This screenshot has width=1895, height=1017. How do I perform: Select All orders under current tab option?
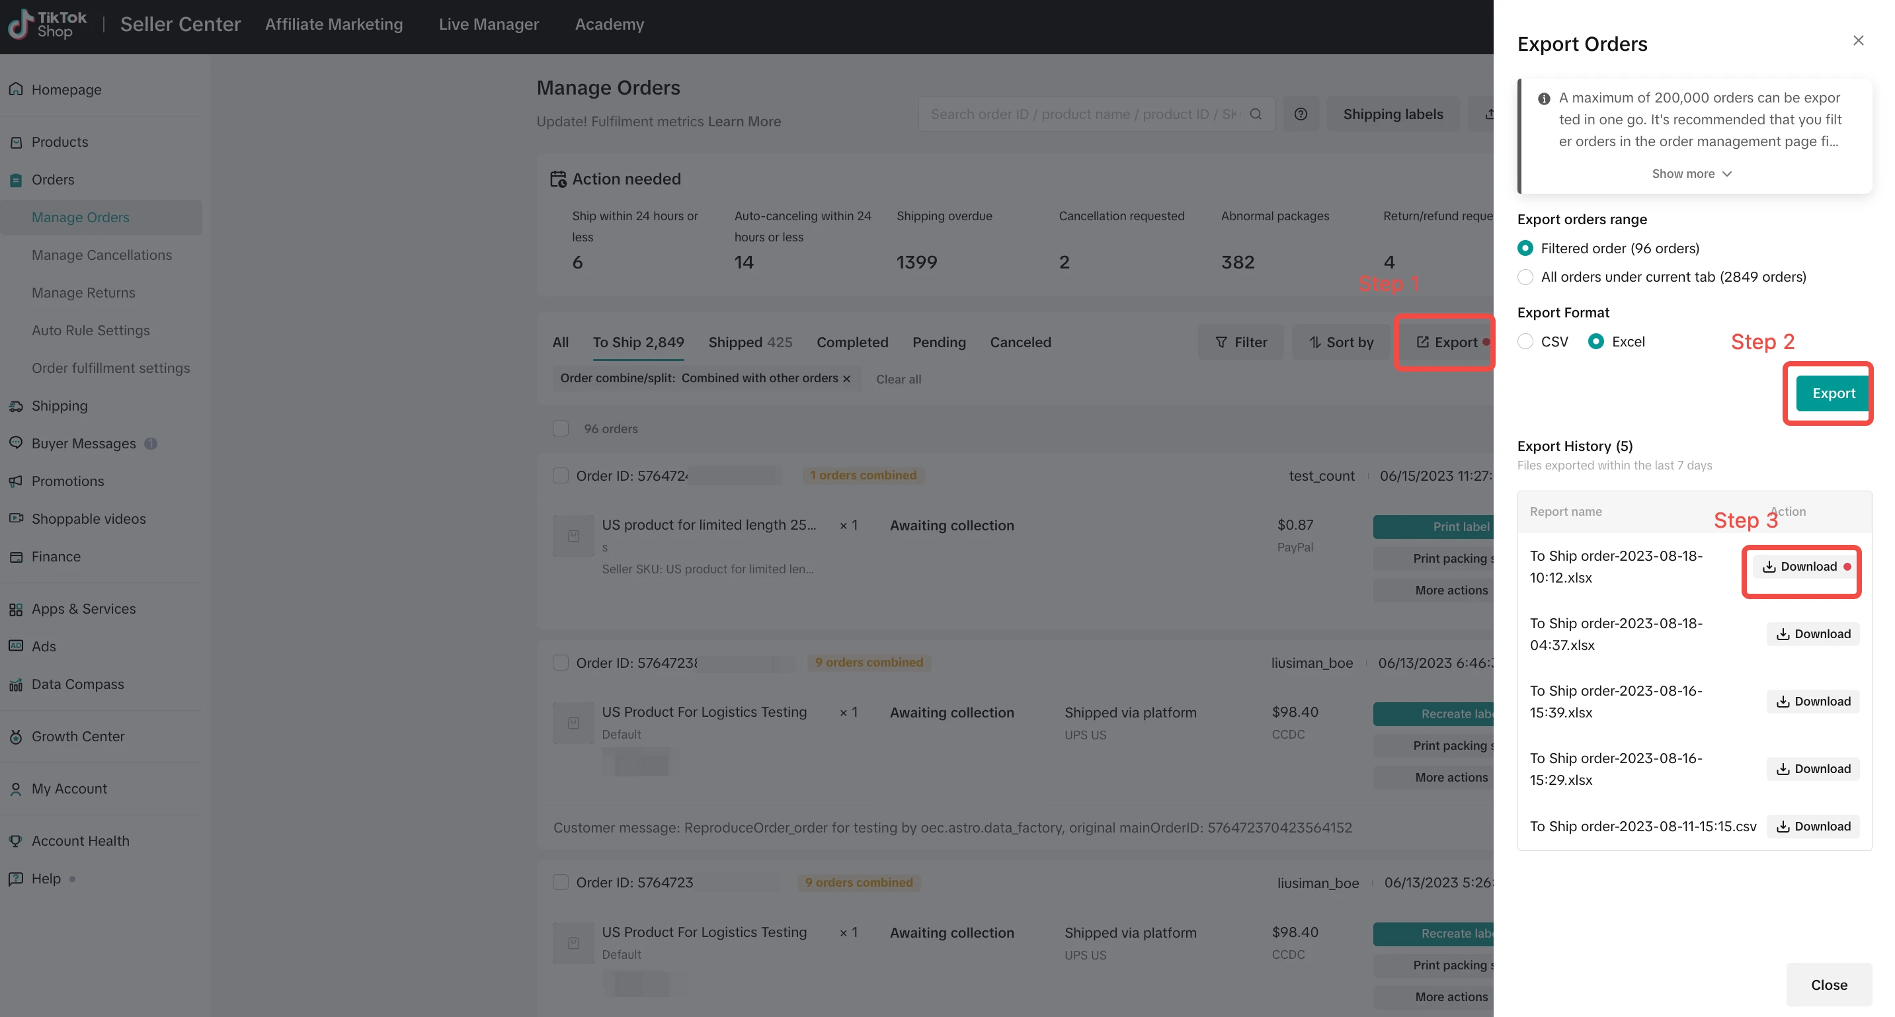pyautogui.click(x=1525, y=278)
